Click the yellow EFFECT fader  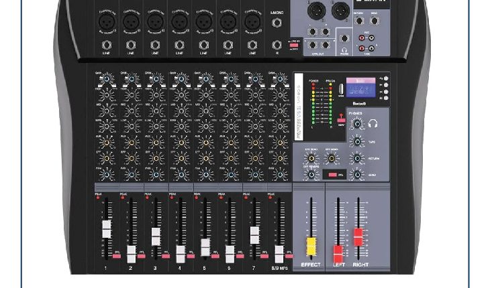coord(311,246)
